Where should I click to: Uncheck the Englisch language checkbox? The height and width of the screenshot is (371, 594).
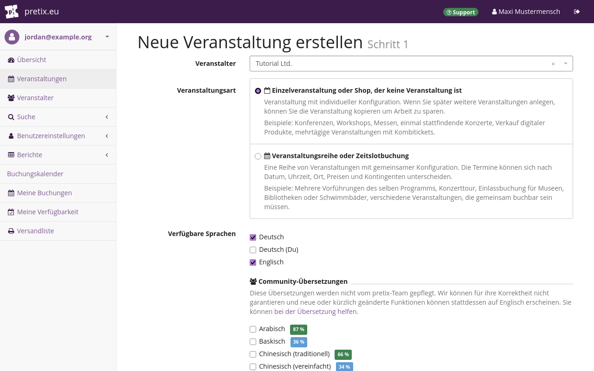pos(253,262)
